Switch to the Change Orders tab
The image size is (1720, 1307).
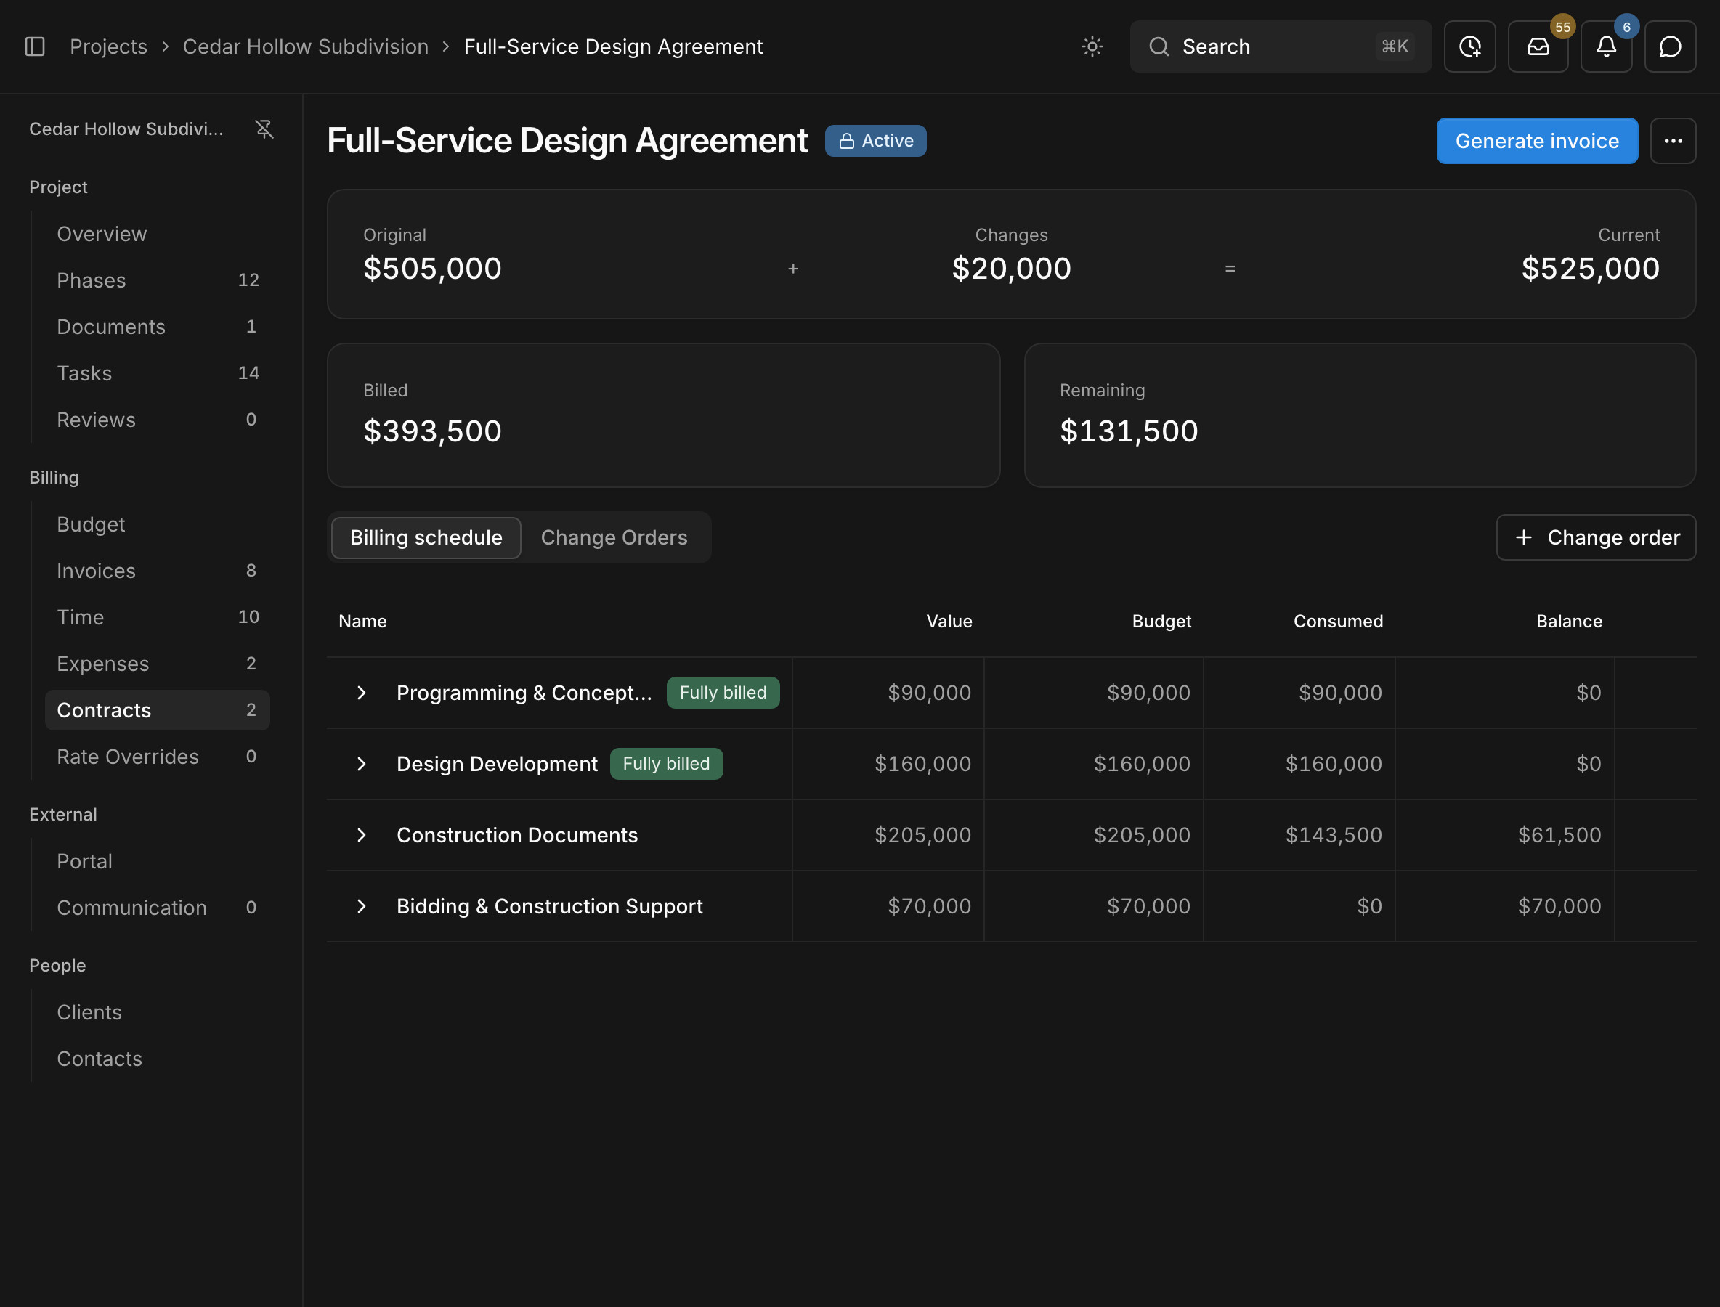[x=614, y=537]
